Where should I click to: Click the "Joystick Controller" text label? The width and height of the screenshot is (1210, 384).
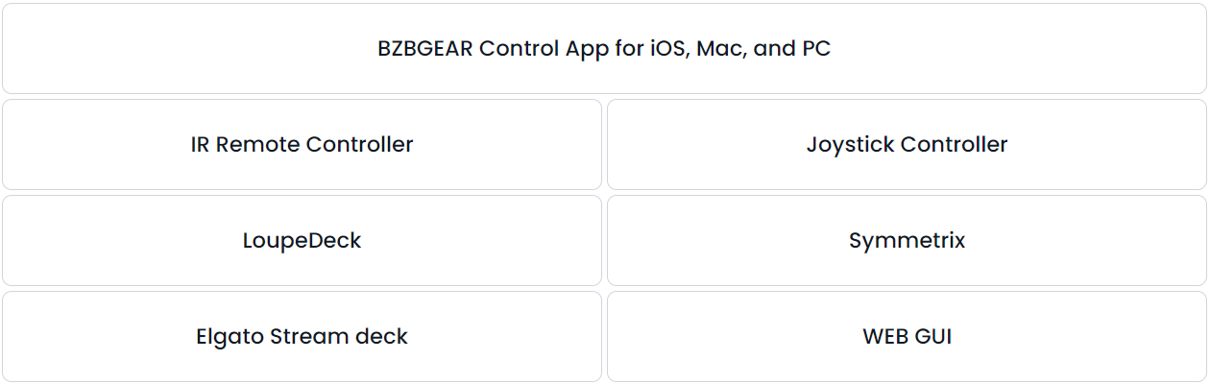(x=907, y=145)
